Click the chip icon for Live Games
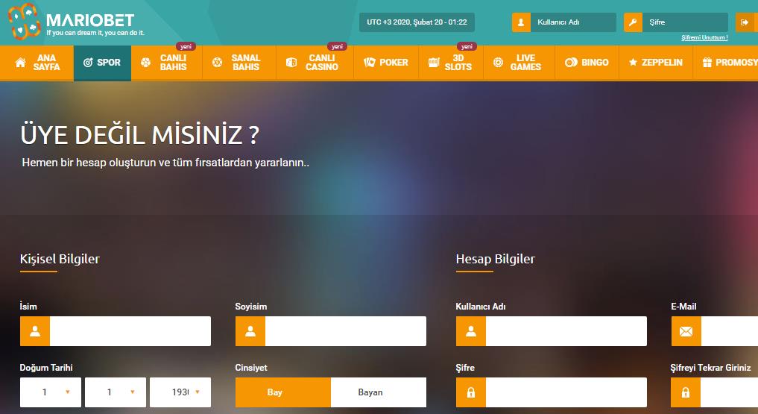 pos(498,63)
